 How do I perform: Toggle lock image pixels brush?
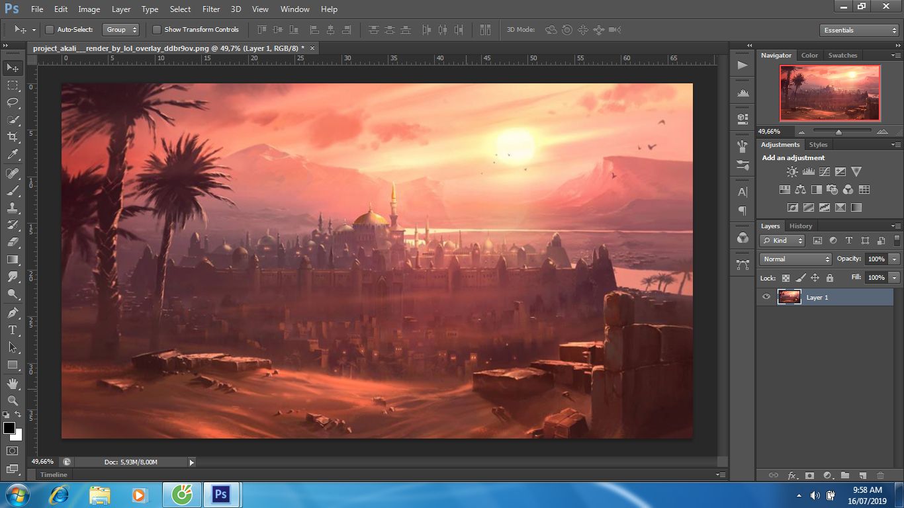coord(801,278)
